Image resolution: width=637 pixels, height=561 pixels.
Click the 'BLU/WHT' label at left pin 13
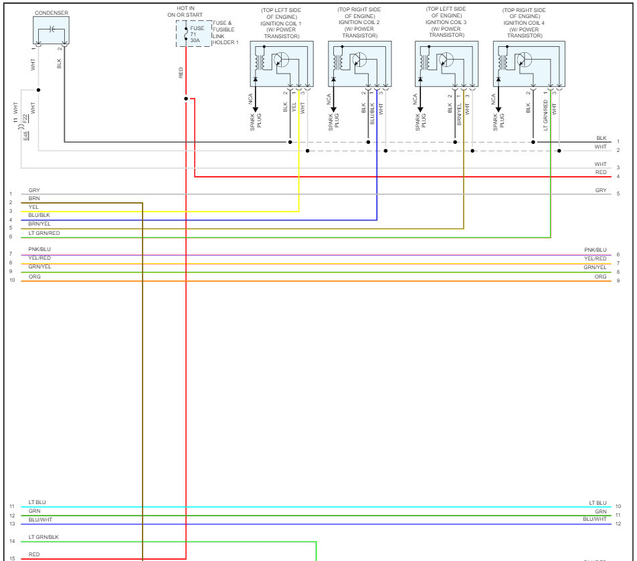point(40,520)
